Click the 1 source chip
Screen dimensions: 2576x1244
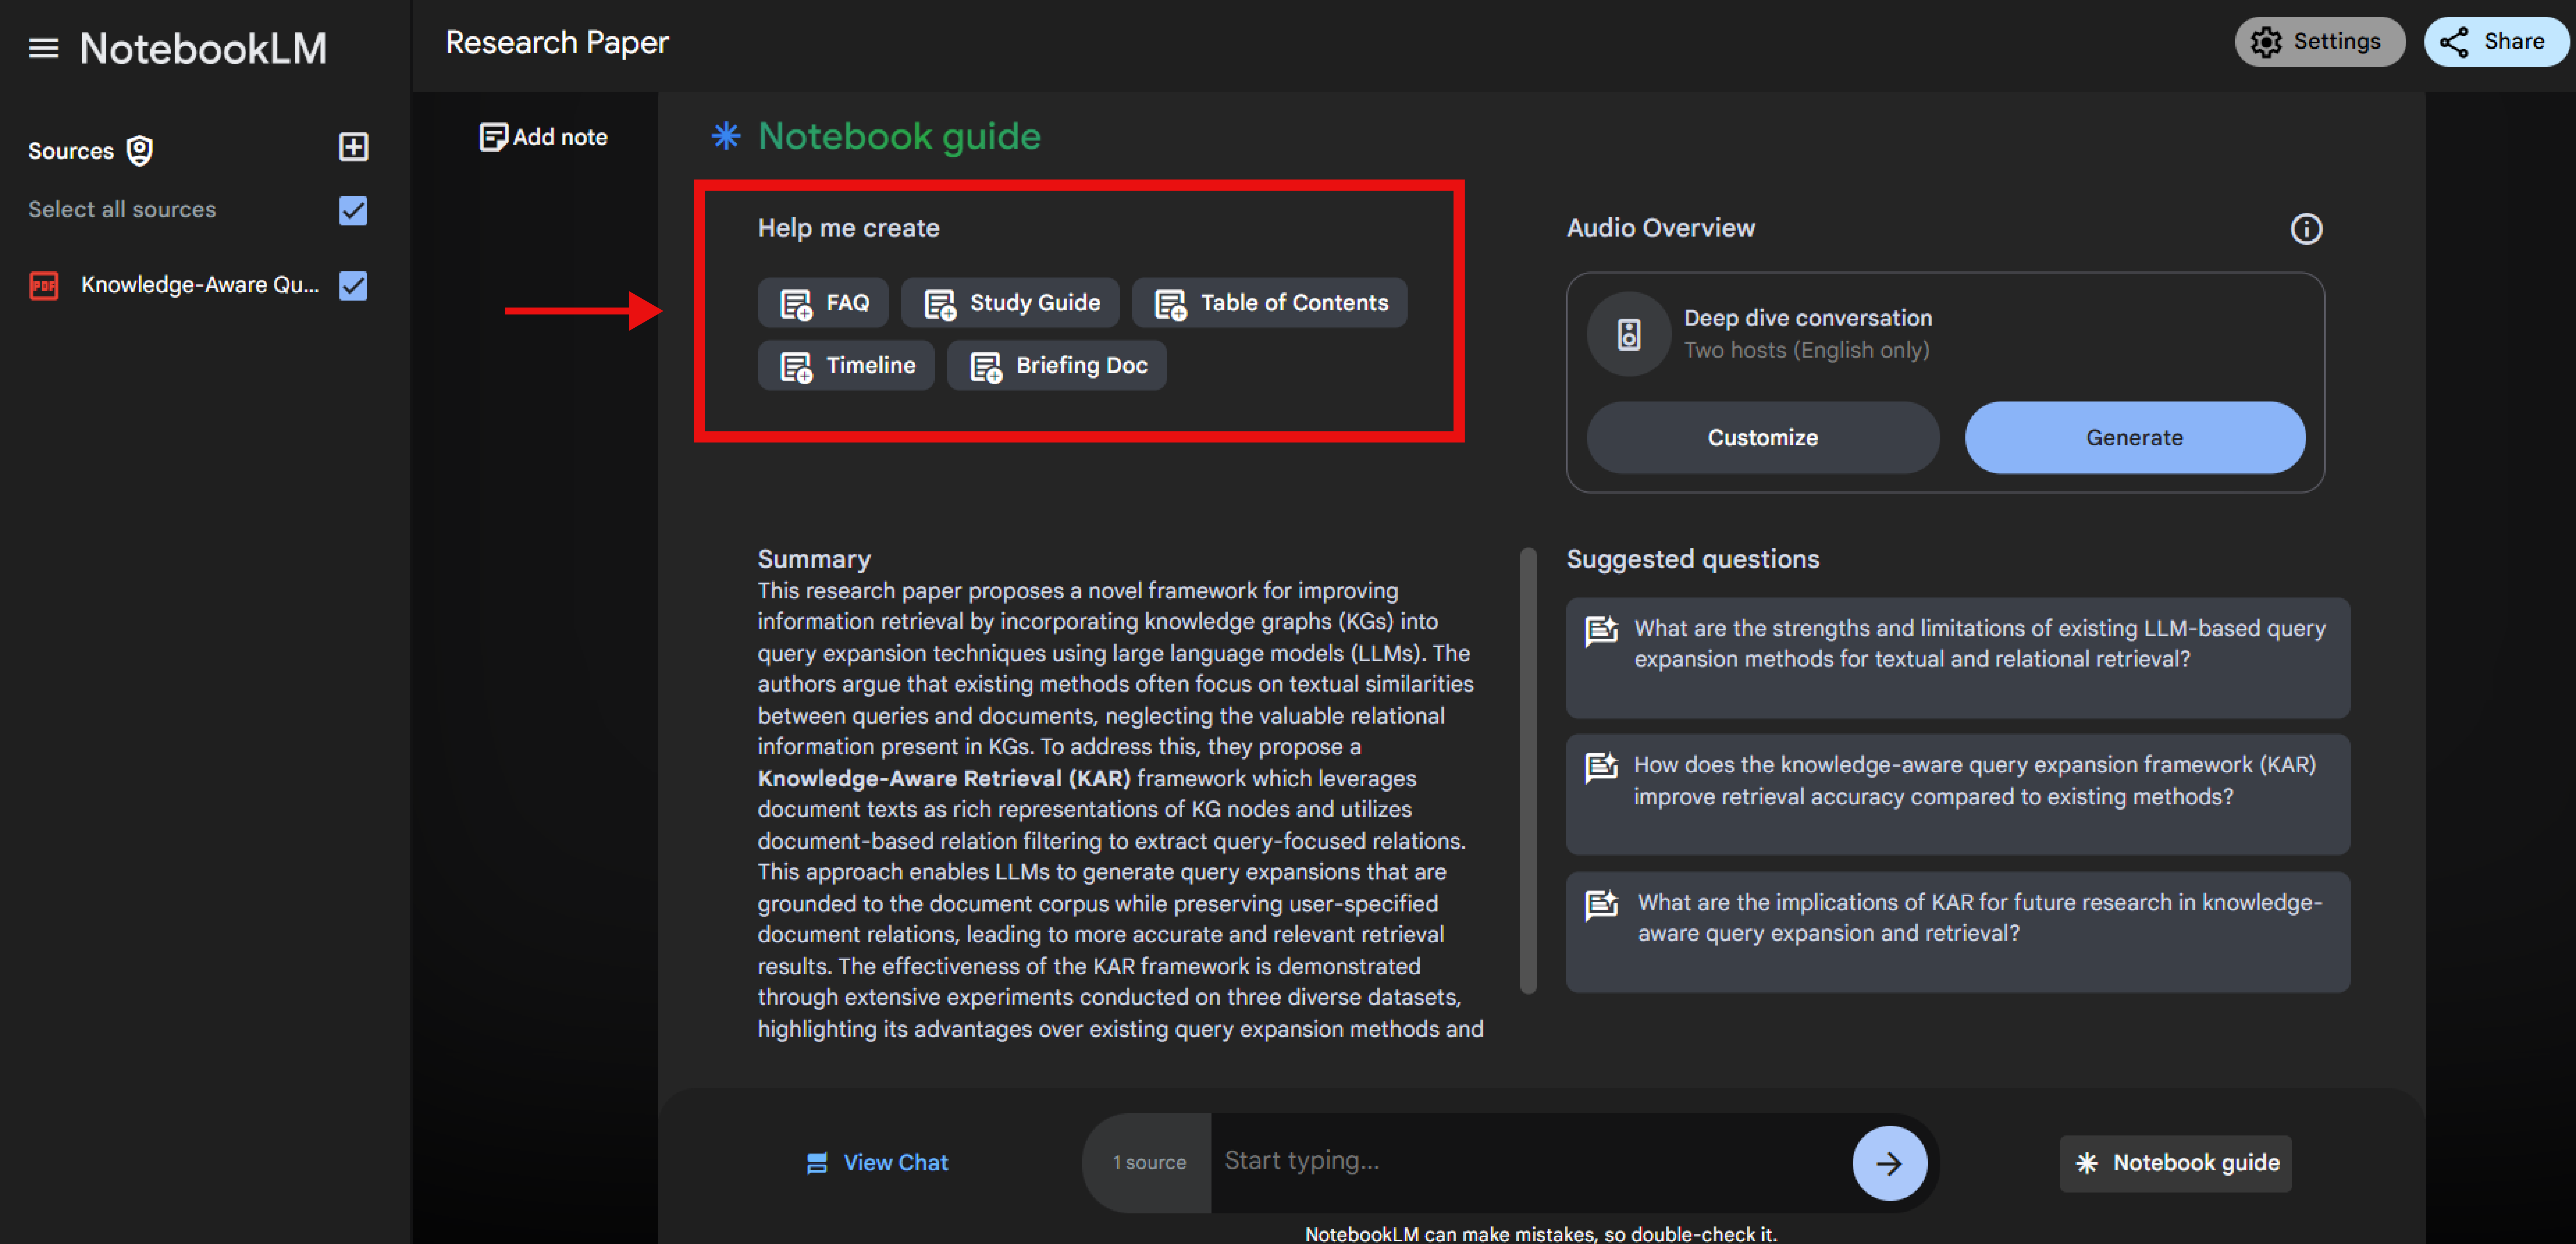[1148, 1163]
